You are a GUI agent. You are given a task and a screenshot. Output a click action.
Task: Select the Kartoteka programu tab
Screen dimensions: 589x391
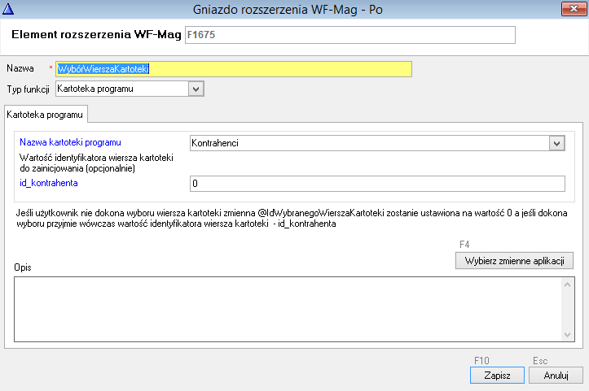45,115
